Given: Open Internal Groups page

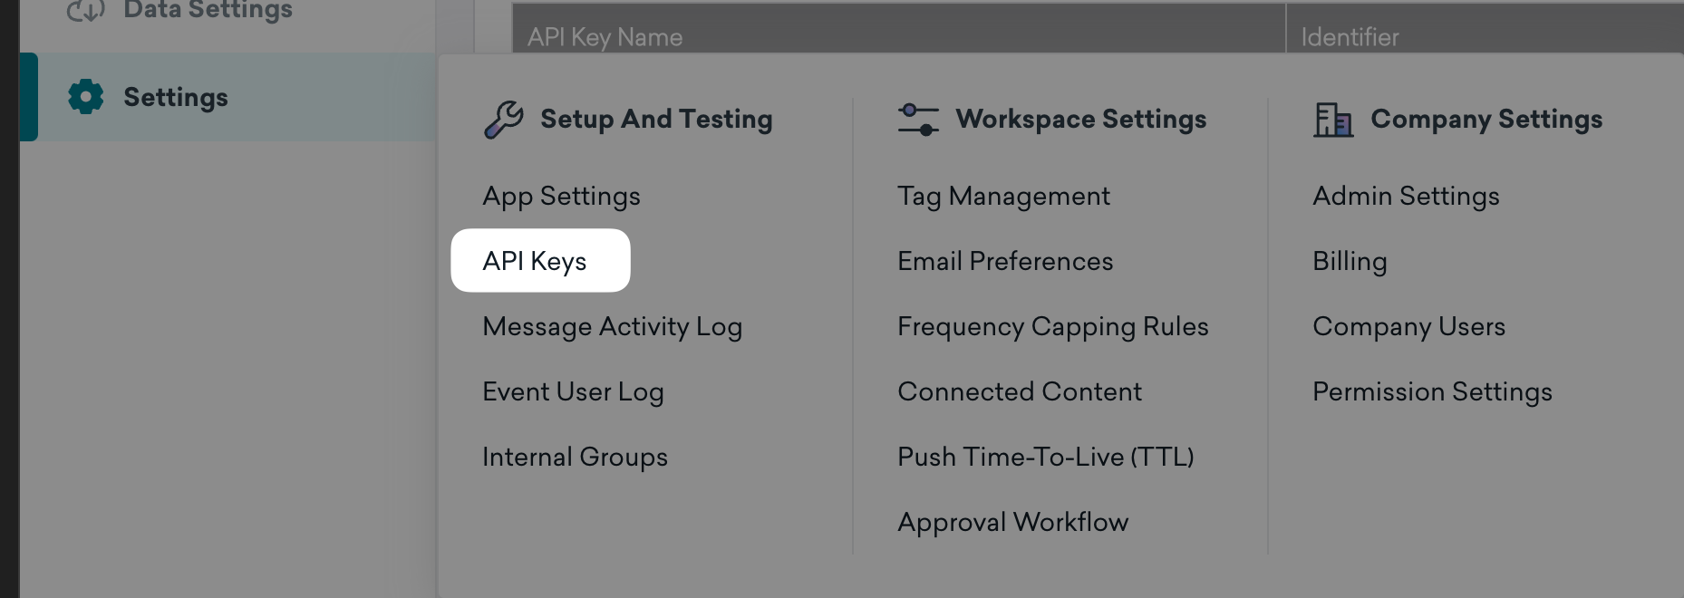Looking at the screenshot, I should click(x=575, y=458).
